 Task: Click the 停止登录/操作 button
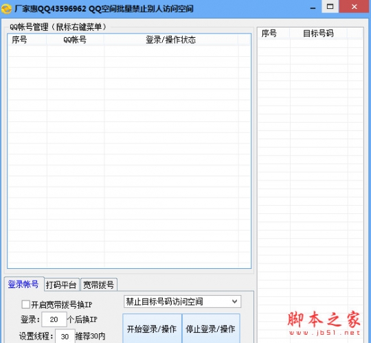point(211,329)
